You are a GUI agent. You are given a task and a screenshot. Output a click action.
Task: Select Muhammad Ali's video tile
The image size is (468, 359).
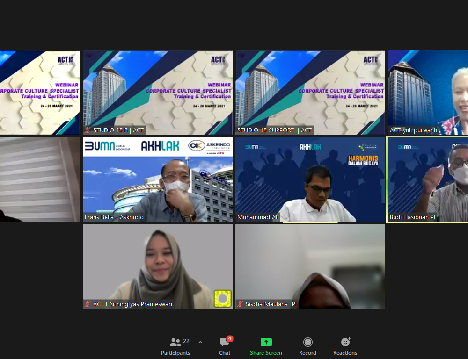tap(310, 179)
